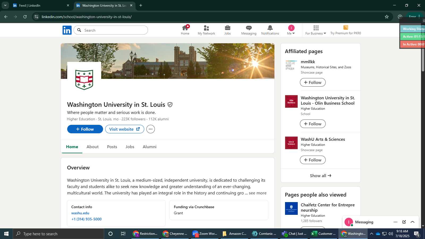Close the Feed LinkedIn tab
The height and width of the screenshot is (239, 425).
tap(68, 5)
